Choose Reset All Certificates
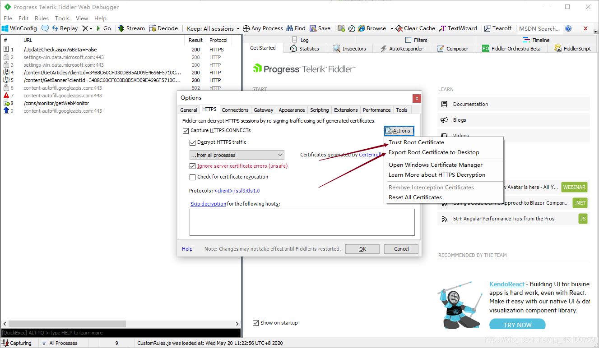 click(415, 197)
